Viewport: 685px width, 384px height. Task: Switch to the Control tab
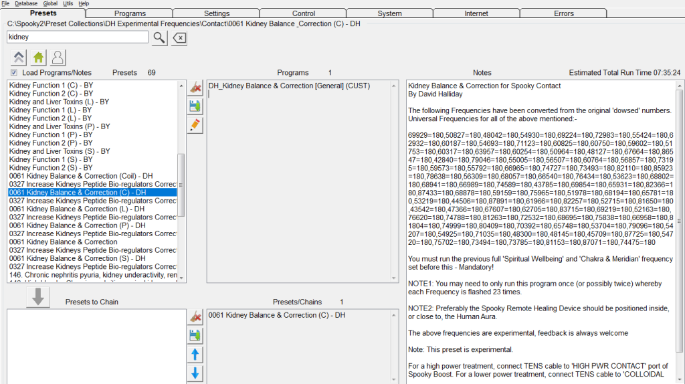[x=303, y=13]
